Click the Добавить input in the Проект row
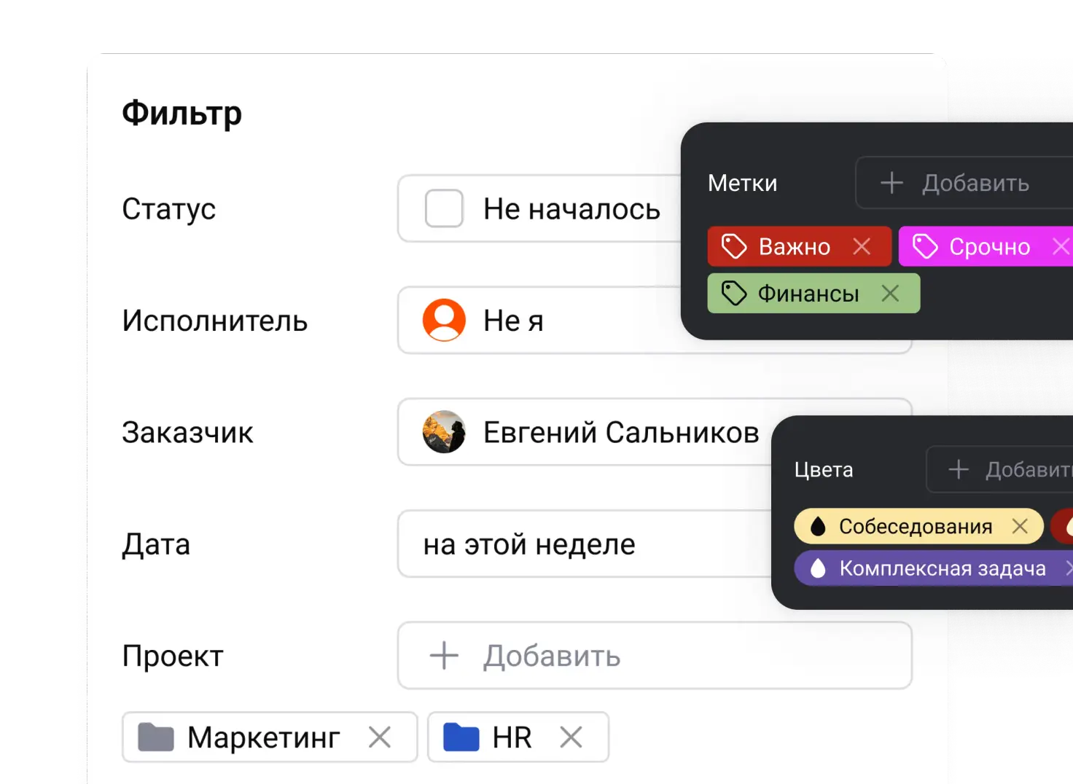The height and width of the screenshot is (784, 1073). (550, 656)
